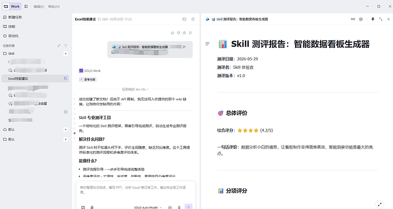Click the first icon at the input box bottom left

click(83, 207)
